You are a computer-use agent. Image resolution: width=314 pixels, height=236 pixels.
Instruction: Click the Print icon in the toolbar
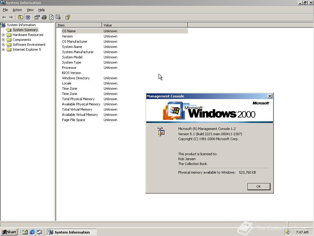[44, 17]
